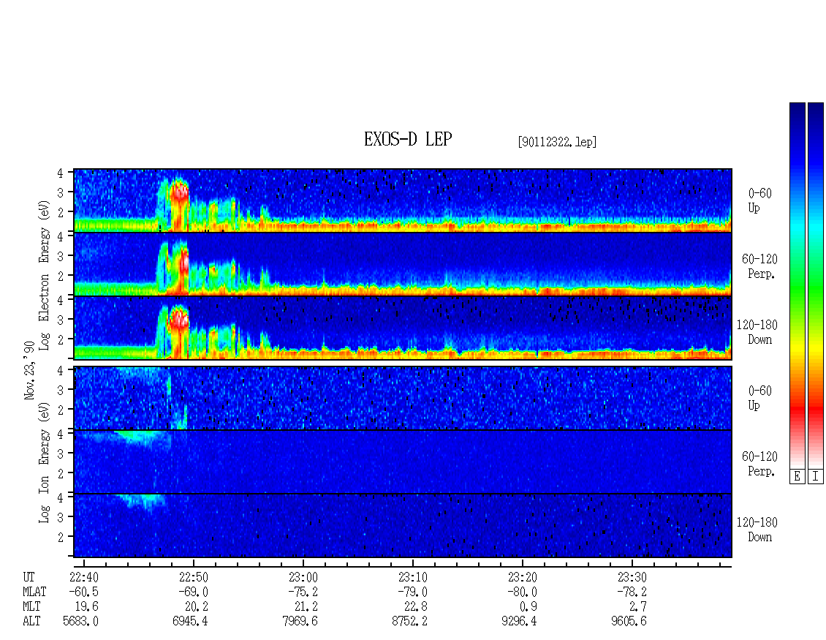
Task: Click the electron panel's 60-120 Perp. label
Action: point(759,266)
